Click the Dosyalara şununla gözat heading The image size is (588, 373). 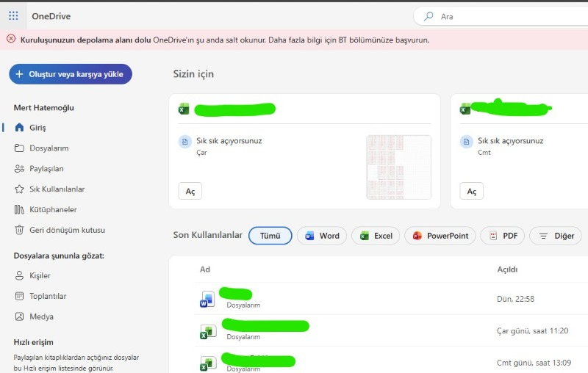59,256
